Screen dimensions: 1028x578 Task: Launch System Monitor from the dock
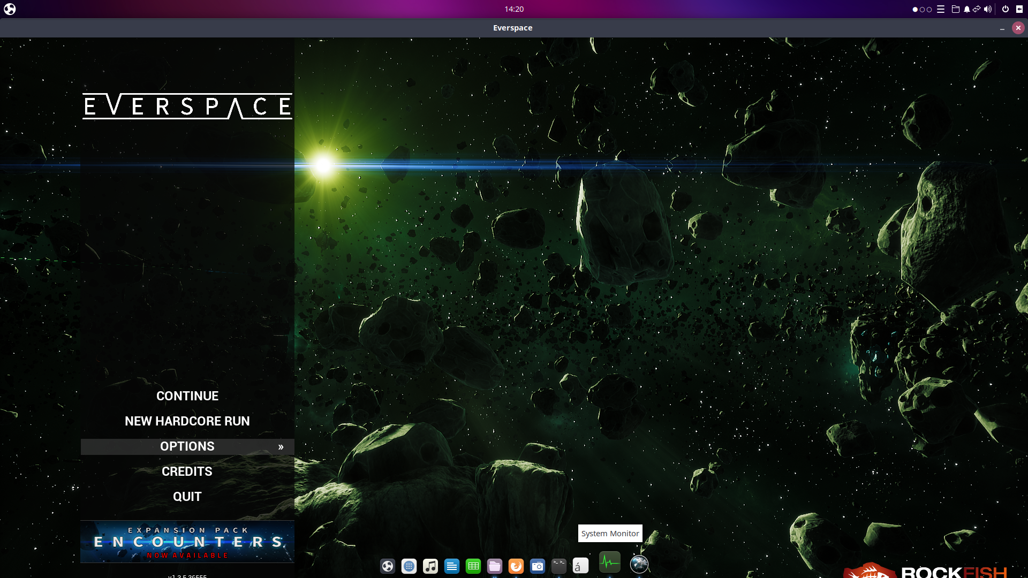pyautogui.click(x=609, y=562)
